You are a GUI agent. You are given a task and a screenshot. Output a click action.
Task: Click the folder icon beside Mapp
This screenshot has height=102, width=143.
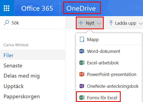click(82, 39)
